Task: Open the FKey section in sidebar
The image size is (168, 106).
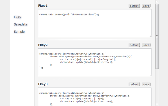Action: [x=17, y=17]
